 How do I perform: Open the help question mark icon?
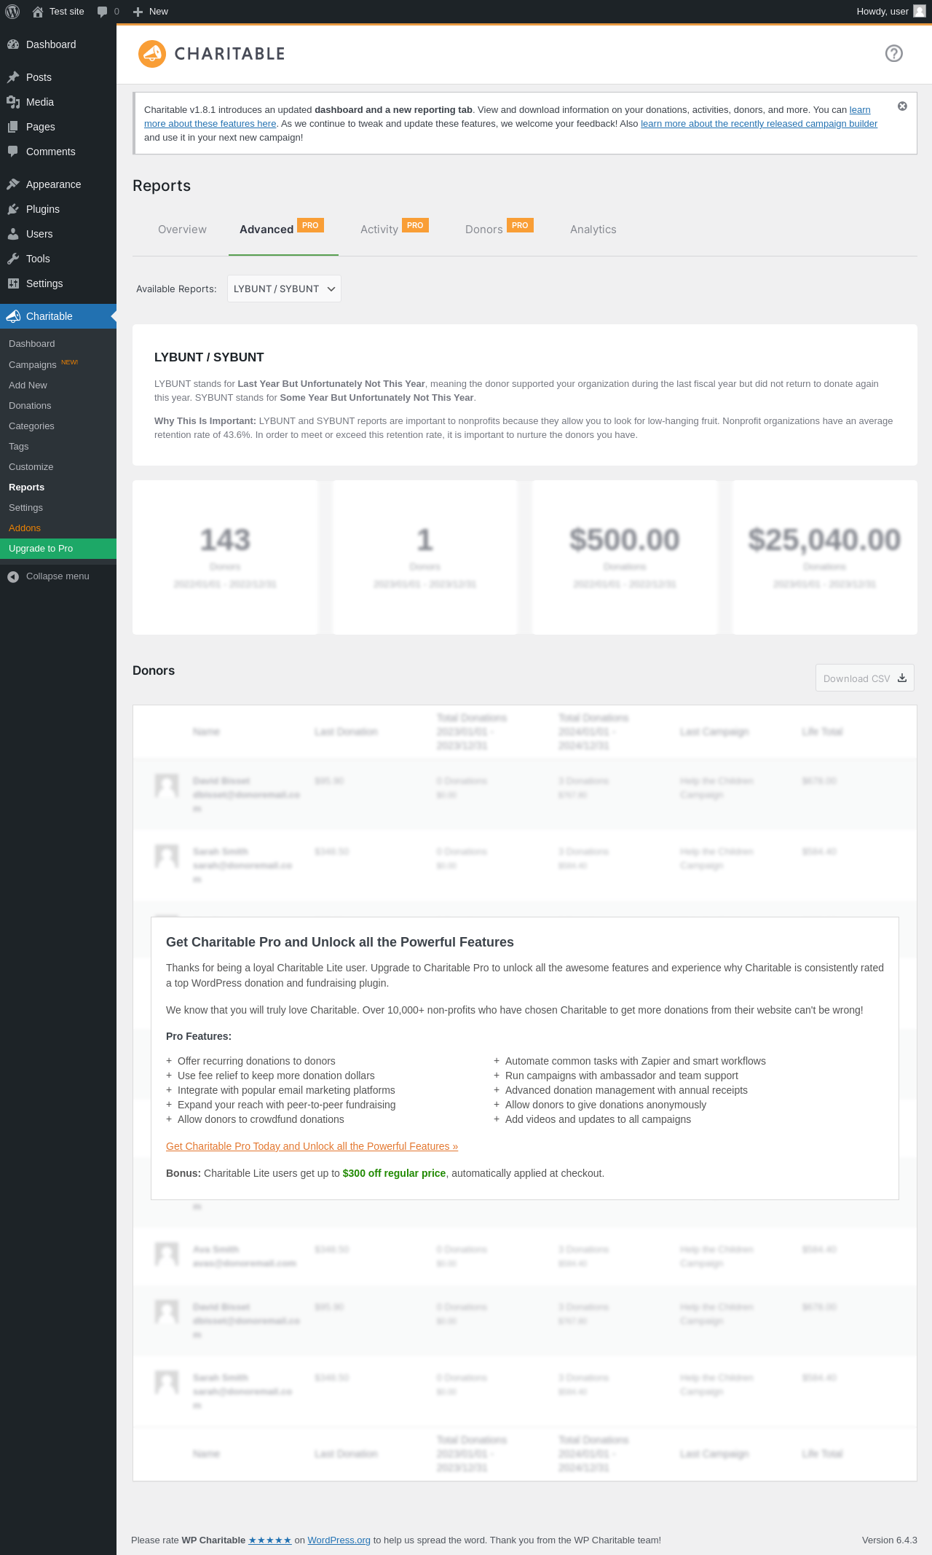(x=894, y=53)
